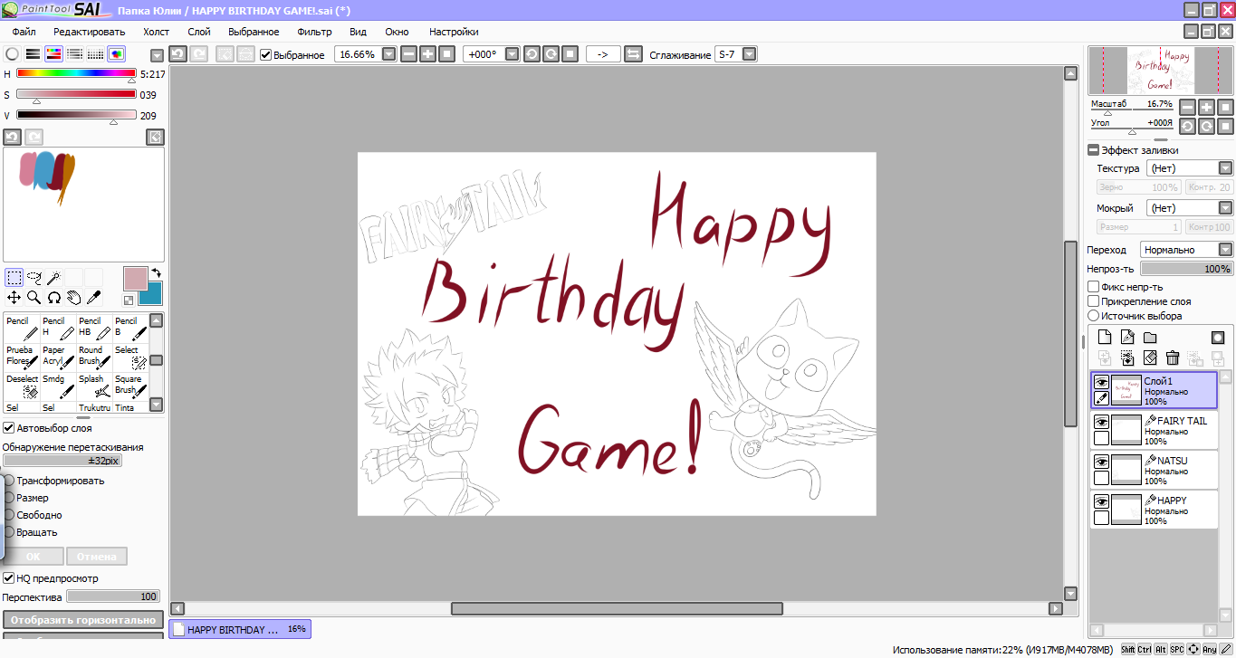Select the Lasso selection tool
This screenshot has height=658, width=1236.
[x=34, y=277]
